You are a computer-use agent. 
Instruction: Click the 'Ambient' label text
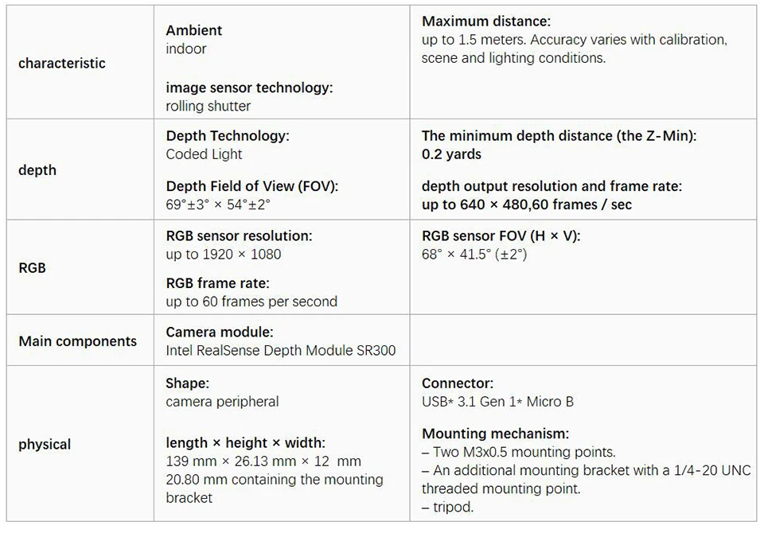pyautogui.click(x=194, y=30)
